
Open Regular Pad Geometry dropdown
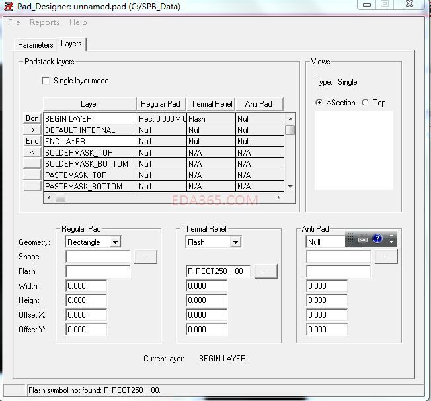point(115,242)
